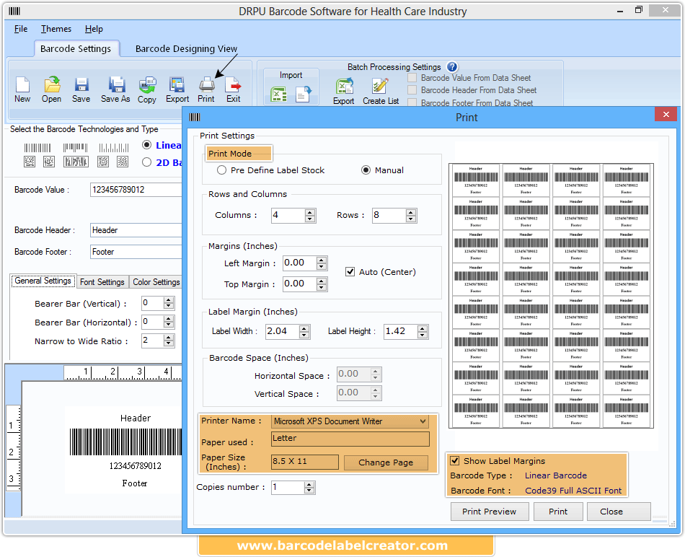Select the Create List icon
The image size is (685, 557).
pos(380,88)
